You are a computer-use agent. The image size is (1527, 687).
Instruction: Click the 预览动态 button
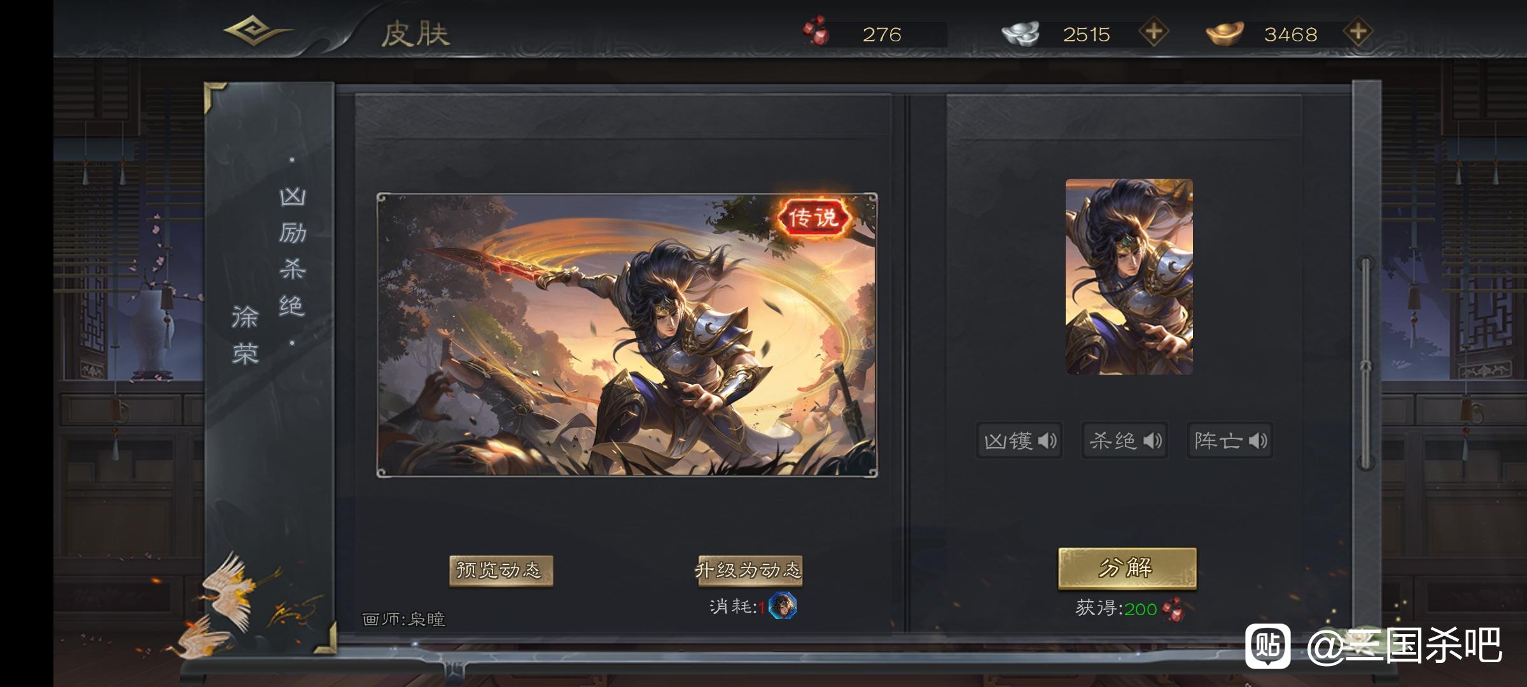(501, 570)
